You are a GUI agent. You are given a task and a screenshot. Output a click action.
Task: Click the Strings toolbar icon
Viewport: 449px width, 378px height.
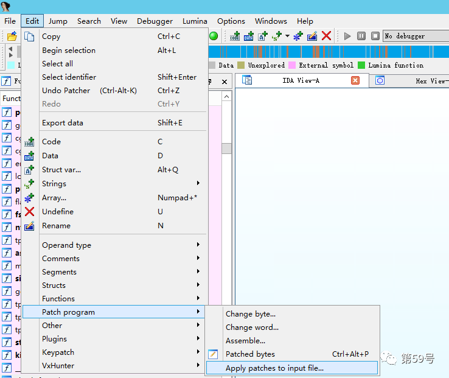point(277,36)
